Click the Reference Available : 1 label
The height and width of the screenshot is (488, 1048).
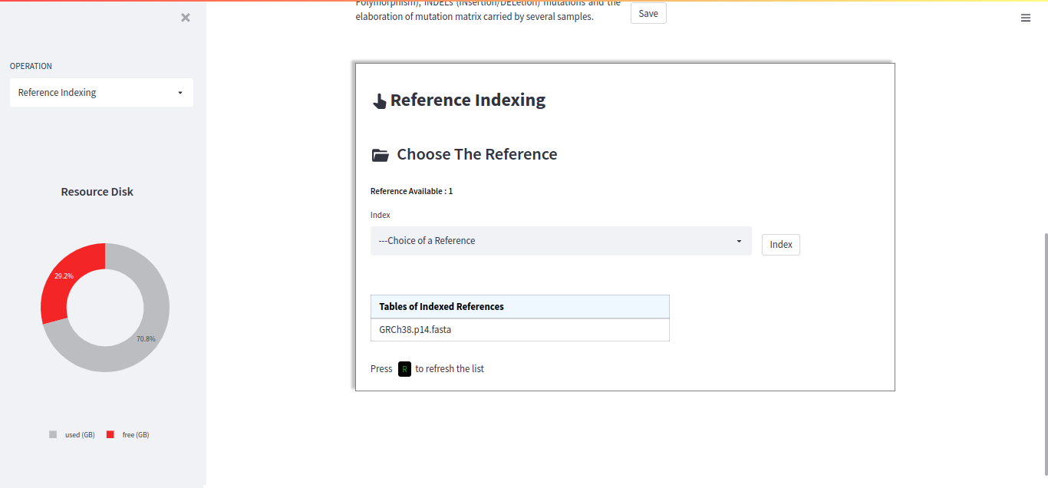[x=411, y=191]
